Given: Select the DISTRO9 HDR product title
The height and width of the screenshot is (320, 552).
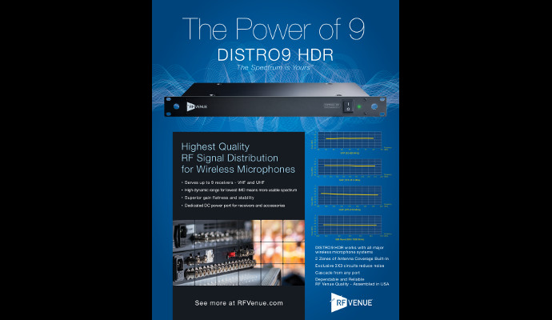Looking at the screenshot, I should click(x=275, y=55).
